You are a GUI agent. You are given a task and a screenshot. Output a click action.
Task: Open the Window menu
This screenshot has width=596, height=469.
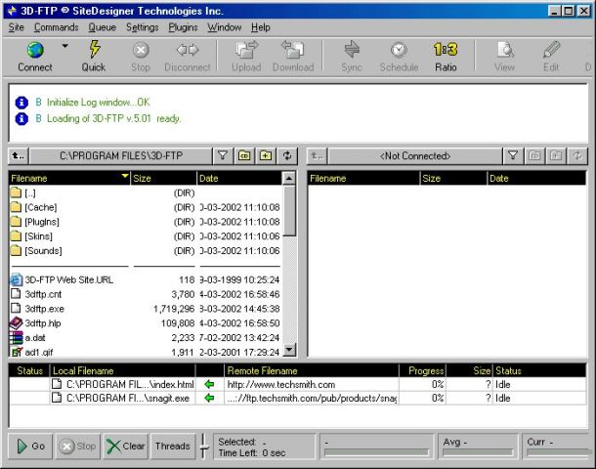[x=225, y=27]
